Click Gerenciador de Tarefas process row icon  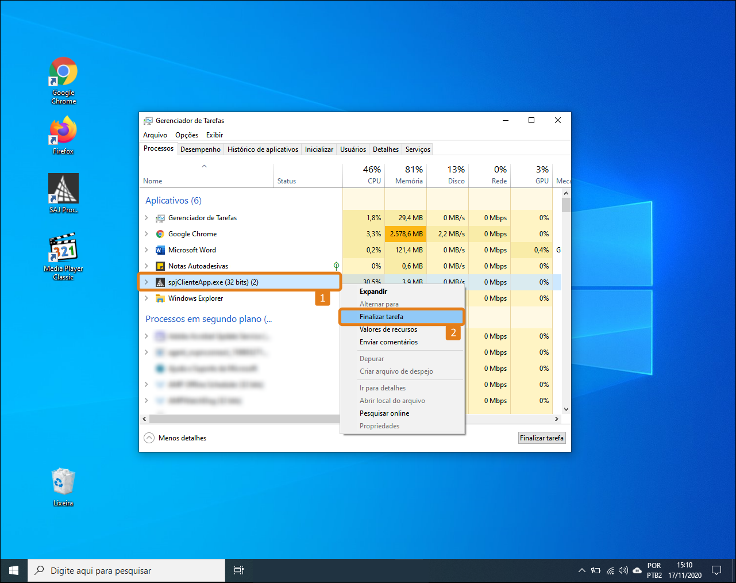click(160, 218)
